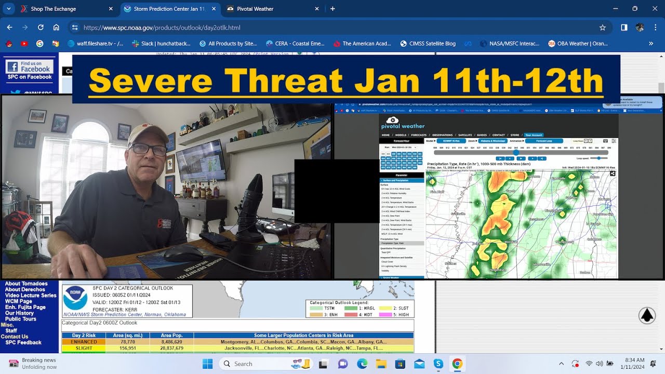The image size is (665, 374).
Task: Go back with the browser back arrow
Action: pyautogui.click(x=10, y=28)
